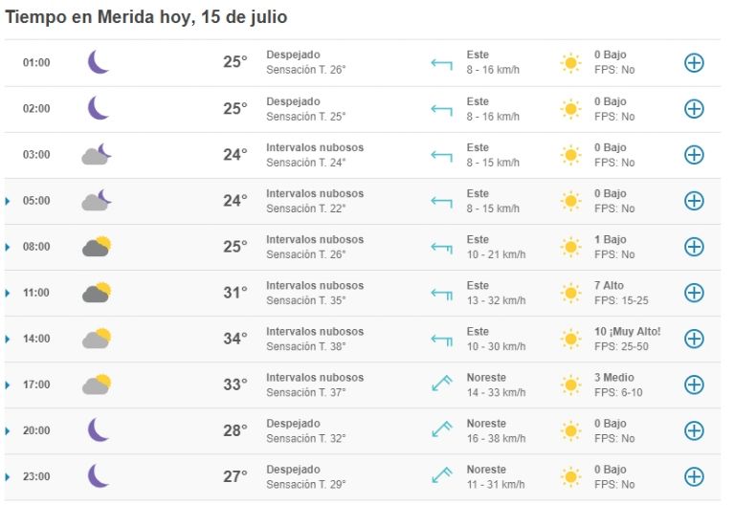Viewport: 735px width, 505px height.
Task: Click the east wind arrow at 08:00
Action: click(441, 248)
